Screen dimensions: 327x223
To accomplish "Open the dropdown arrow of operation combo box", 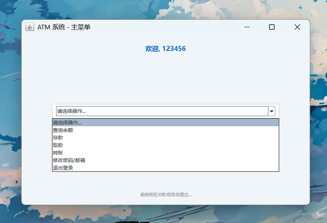I will pos(271,111).
